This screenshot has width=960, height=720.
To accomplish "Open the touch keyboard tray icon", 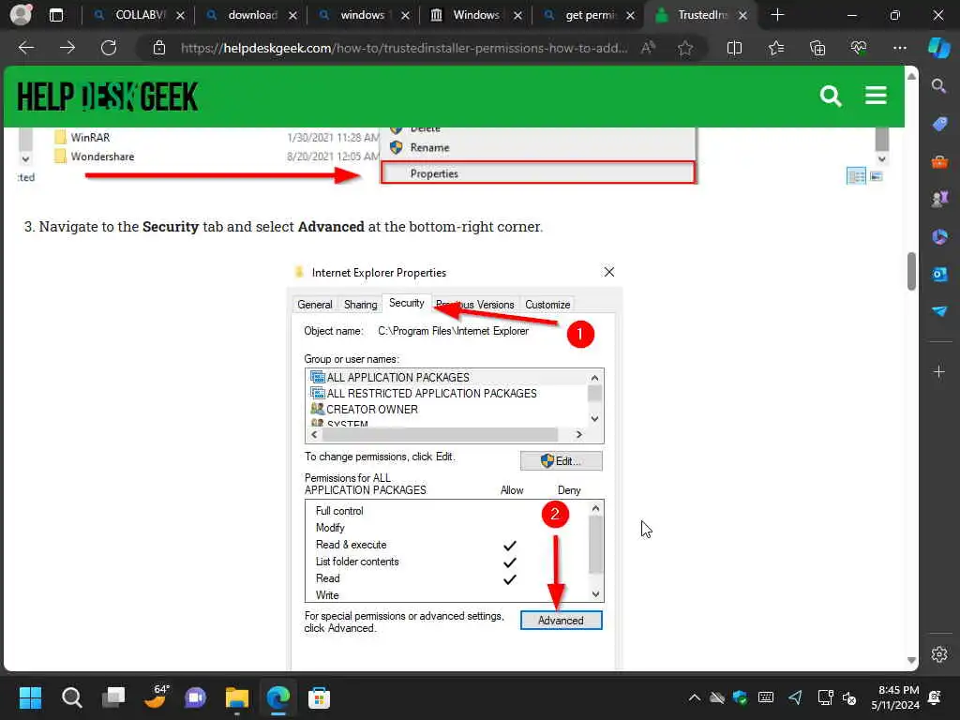I will click(765, 697).
